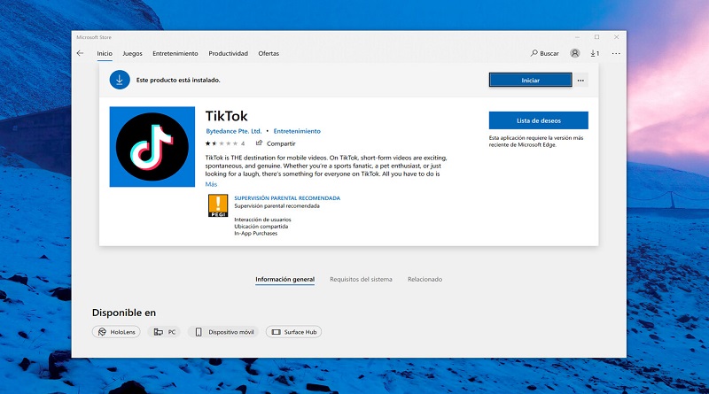Image resolution: width=709 pixels, height=394 pixels.
Task: Add TikTok to Lista de deseos
Action: click(x=539, y=120)
